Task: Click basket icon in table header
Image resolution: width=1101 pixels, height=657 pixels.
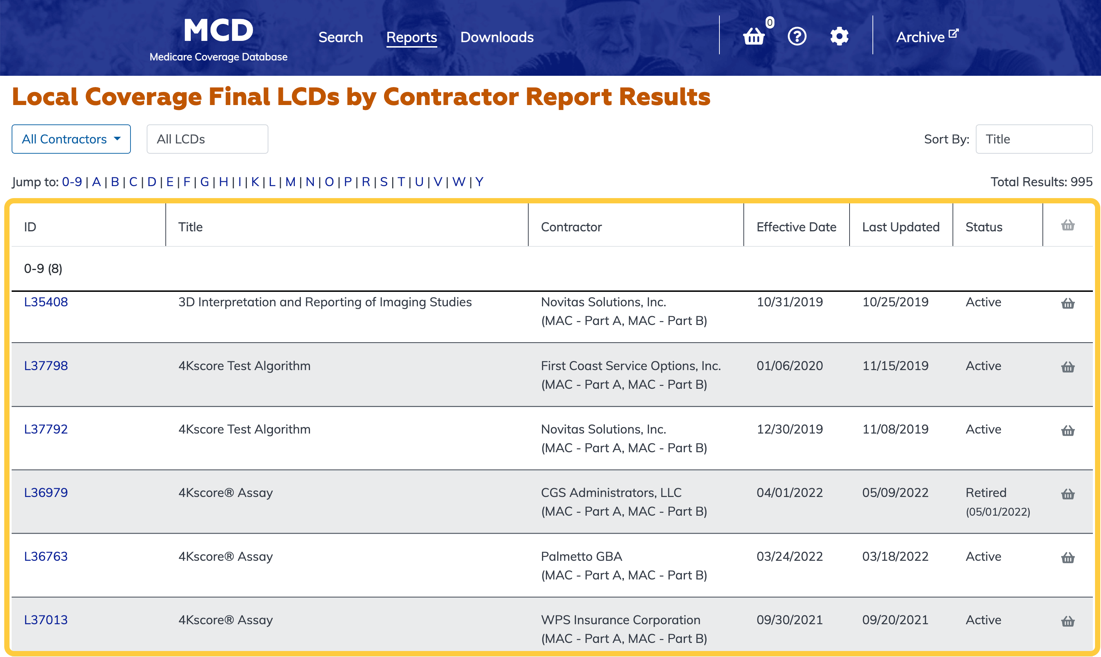Action: (1068, 225)
